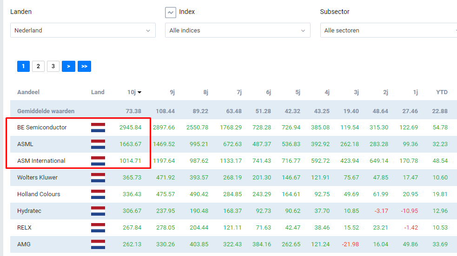Sort by the Aandeel column header
This screenshot has height=256, width=457.
28,92
